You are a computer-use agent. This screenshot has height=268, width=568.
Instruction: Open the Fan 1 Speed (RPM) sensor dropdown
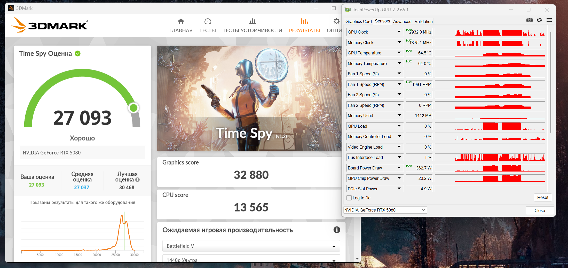pos(399,84)
